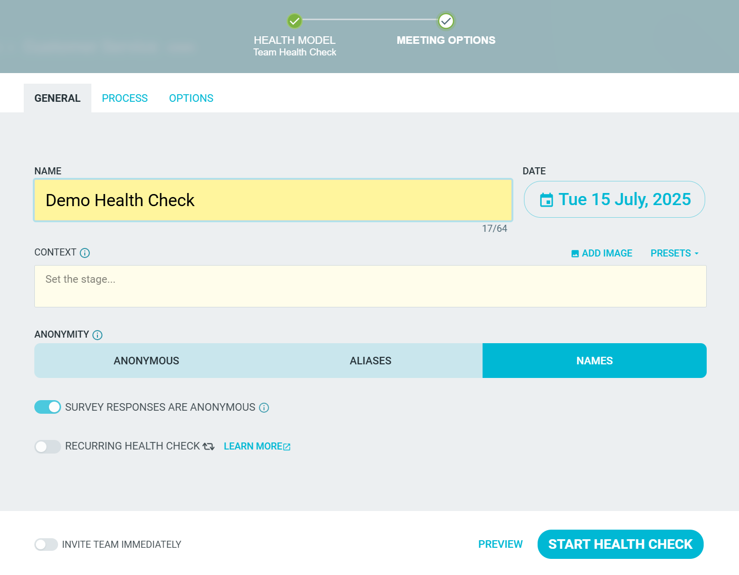Select the Aliases anonymity option
The width and height of the screenshot is (739, 575).
(x=371, y=361)
